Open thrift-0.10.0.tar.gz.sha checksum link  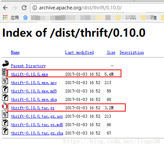[37, 133]
